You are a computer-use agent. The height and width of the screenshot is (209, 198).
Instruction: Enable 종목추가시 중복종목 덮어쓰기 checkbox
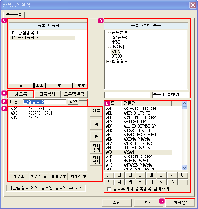point(109,189)
